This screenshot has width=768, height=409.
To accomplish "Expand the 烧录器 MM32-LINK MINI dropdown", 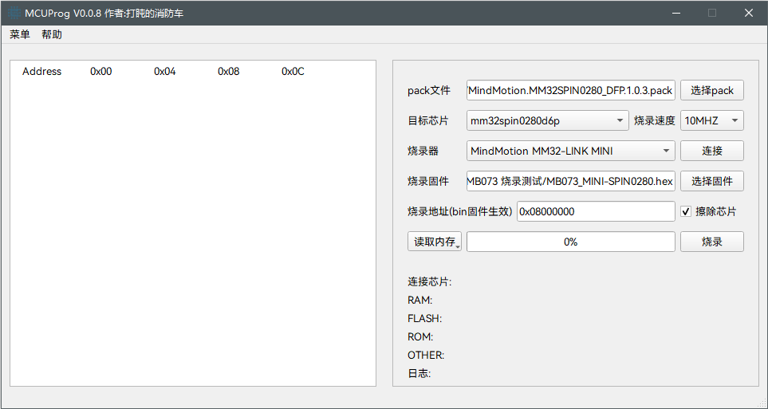I will coord(570,151).
